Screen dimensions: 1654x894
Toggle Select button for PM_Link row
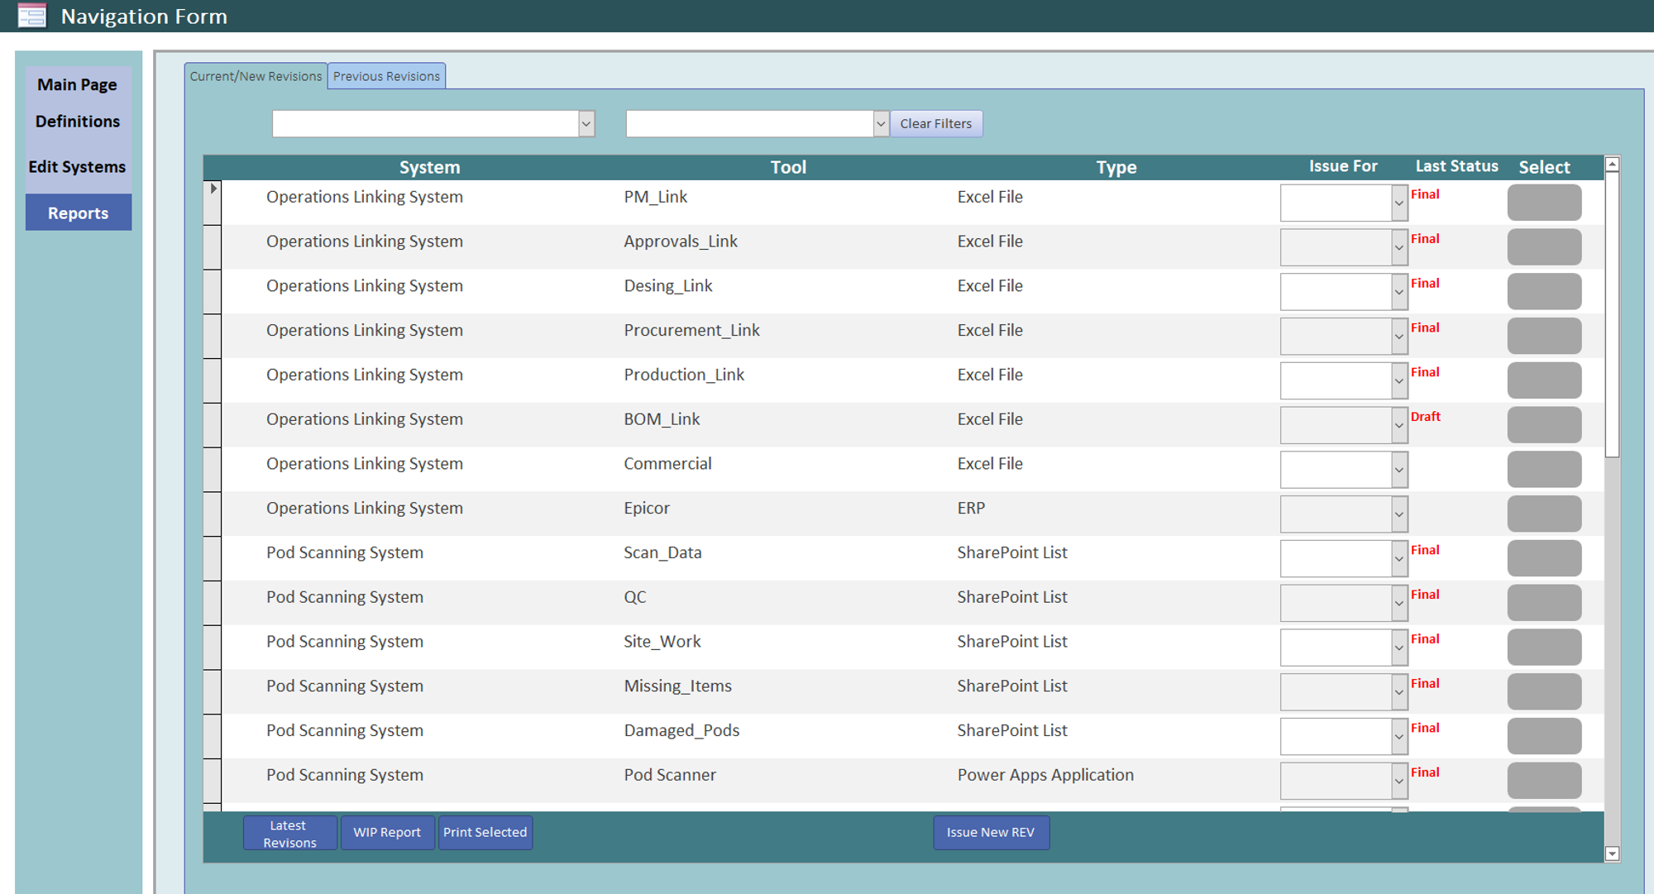[1543, 203]
